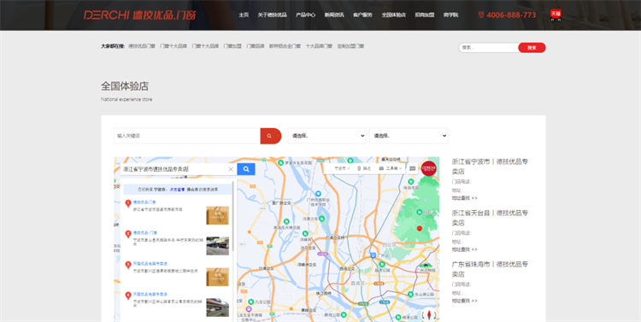Click the 广州动物园 icon on the map
The width and height of the screenshot is (641, 322).
(x=425, y=265)
